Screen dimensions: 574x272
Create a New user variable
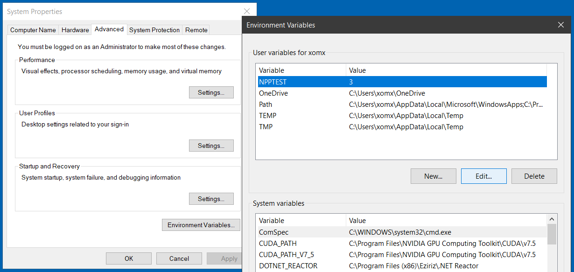[x=433, y=176]
